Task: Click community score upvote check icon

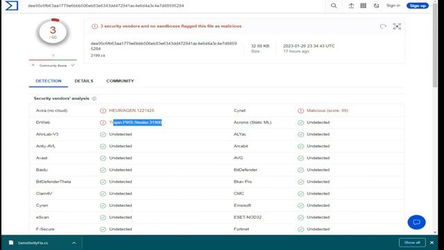Action: [x=73, y=65]
